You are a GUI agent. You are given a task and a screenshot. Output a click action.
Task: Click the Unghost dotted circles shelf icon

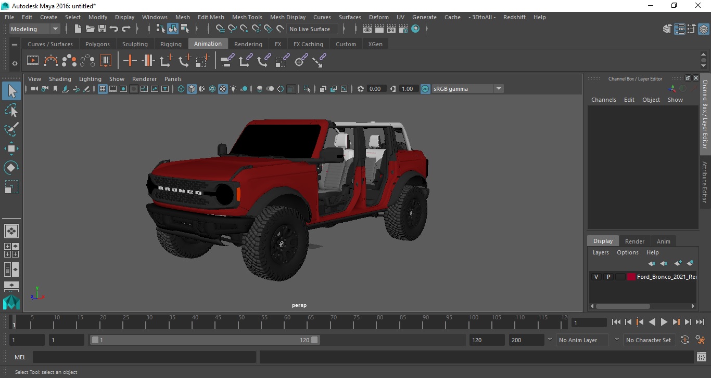coord(87,61)
